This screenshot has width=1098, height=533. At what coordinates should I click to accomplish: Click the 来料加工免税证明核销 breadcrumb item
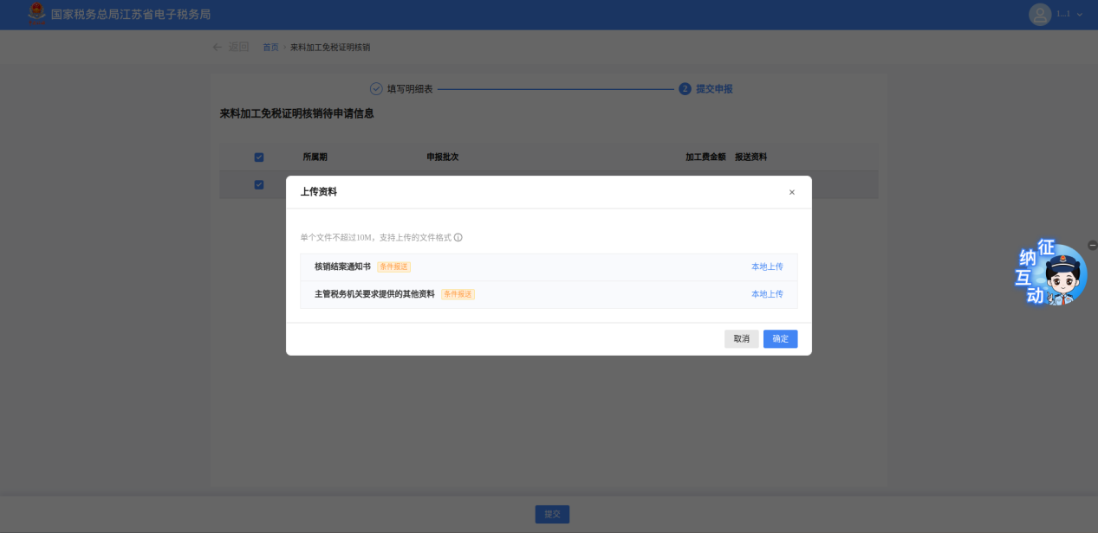pyautogui.click(x=330, y=47)
